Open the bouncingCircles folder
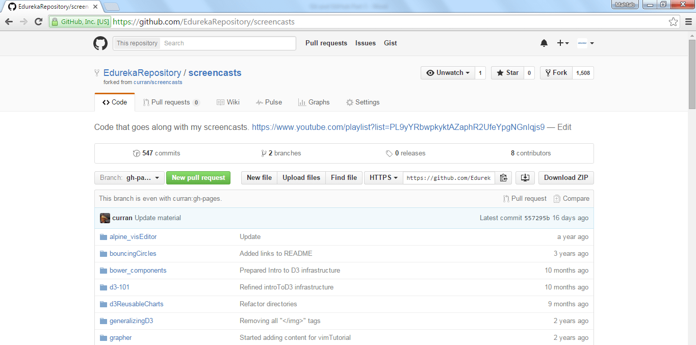 pos(133,254)
